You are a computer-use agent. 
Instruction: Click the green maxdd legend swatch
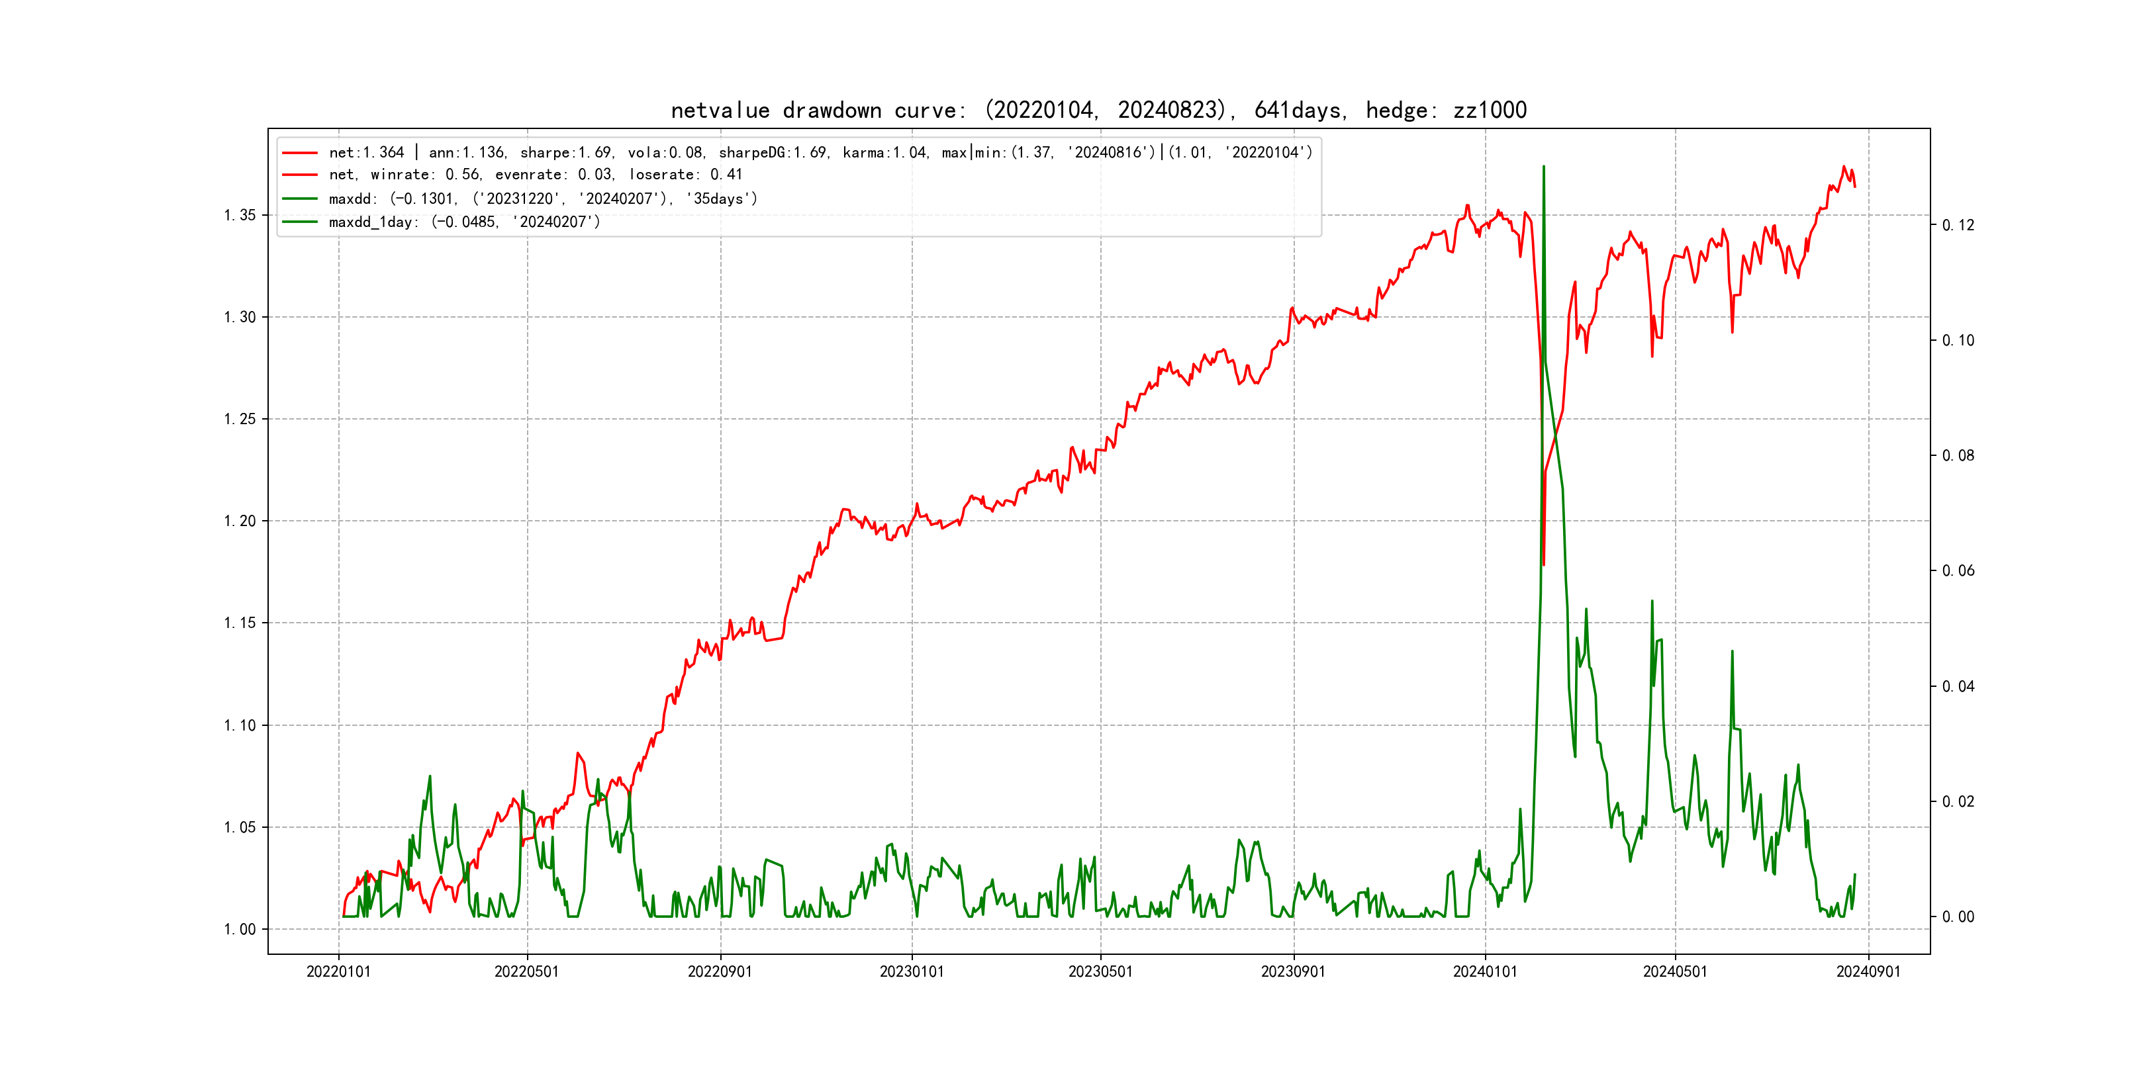(x=300, y=199)
